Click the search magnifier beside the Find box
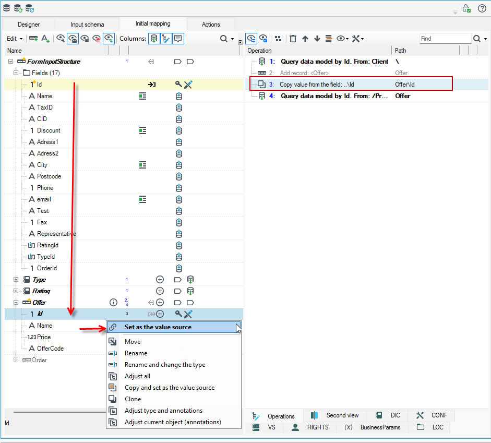491x443 pixels. [x=477, y=39]
